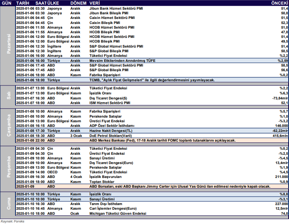Click the %2,59 previous value
Image resolution: width=289 pixels, height=224 pixels.
pos(283,61)
